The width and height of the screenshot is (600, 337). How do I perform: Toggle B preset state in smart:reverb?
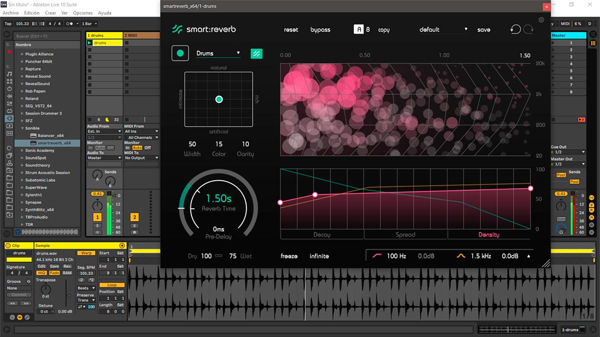coord(368,29)
